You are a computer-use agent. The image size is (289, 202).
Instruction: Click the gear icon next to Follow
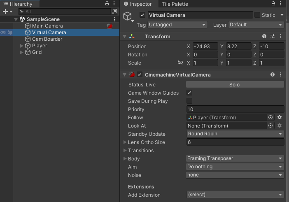(280, 118)
